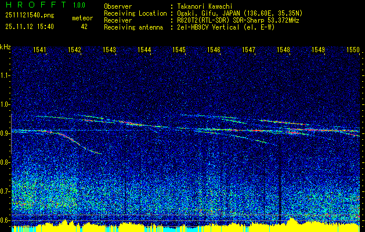Click the 1.1 kHz axis label
Viewport: 365px width, 232px height.
(x=5, y=75)
